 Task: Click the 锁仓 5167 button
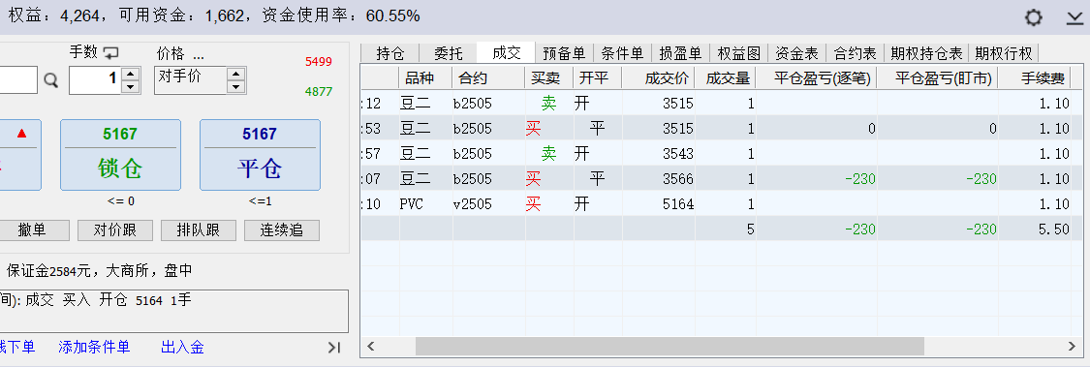[x=120, y=155]
